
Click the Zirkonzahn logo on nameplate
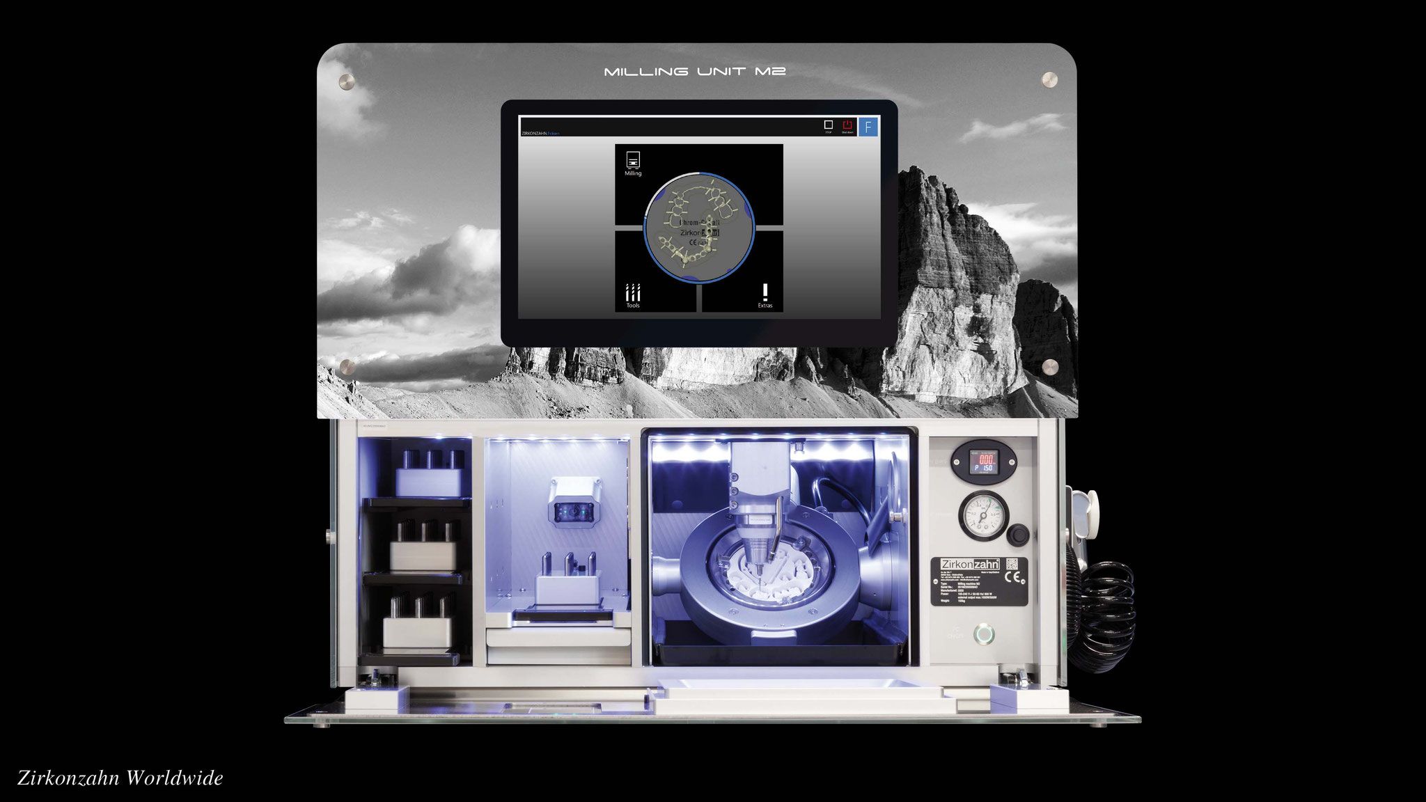click(970, 564)
